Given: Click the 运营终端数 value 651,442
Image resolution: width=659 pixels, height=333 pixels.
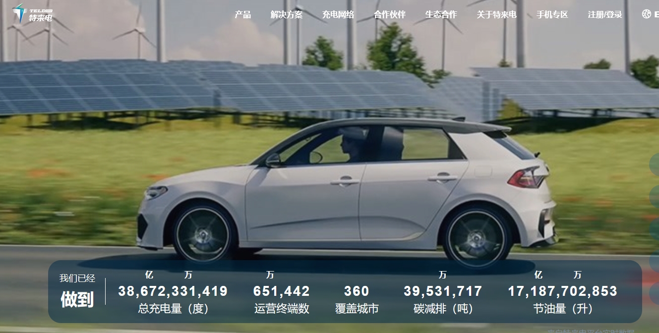Looking at the screenshot, I should coord(281,291).
